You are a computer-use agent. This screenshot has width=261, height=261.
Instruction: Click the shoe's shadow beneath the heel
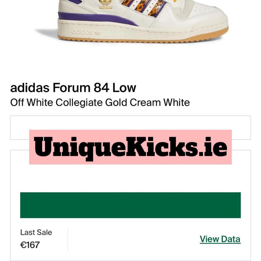pyautogui.click(x=47, y=33)
